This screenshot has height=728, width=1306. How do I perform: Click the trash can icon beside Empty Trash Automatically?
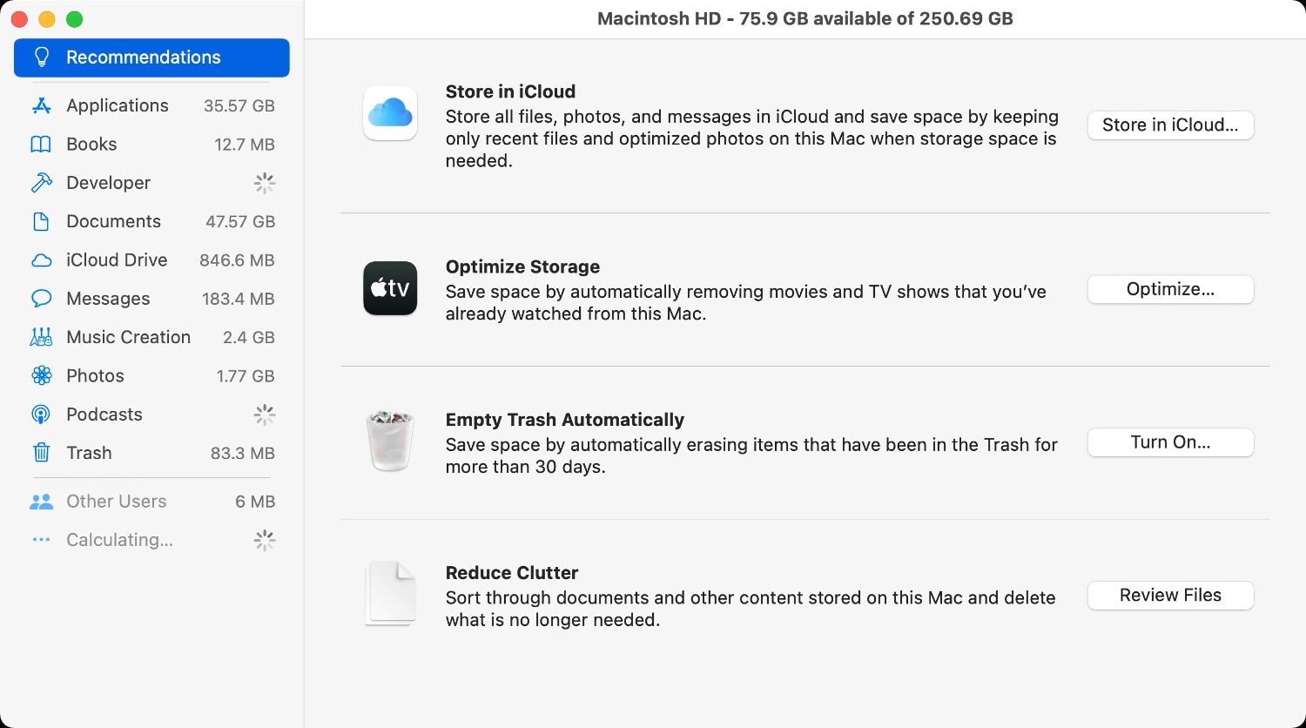point(389,441)
